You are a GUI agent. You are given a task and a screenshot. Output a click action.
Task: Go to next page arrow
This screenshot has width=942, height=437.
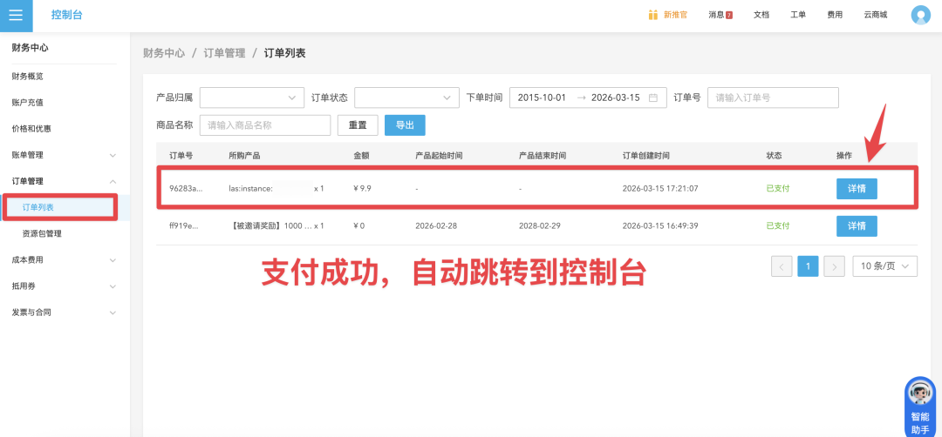click(x=835, y=266)
